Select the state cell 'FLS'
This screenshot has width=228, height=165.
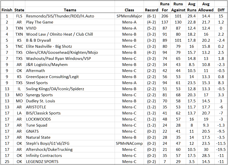pyautogui.click(x=19, y=16)
